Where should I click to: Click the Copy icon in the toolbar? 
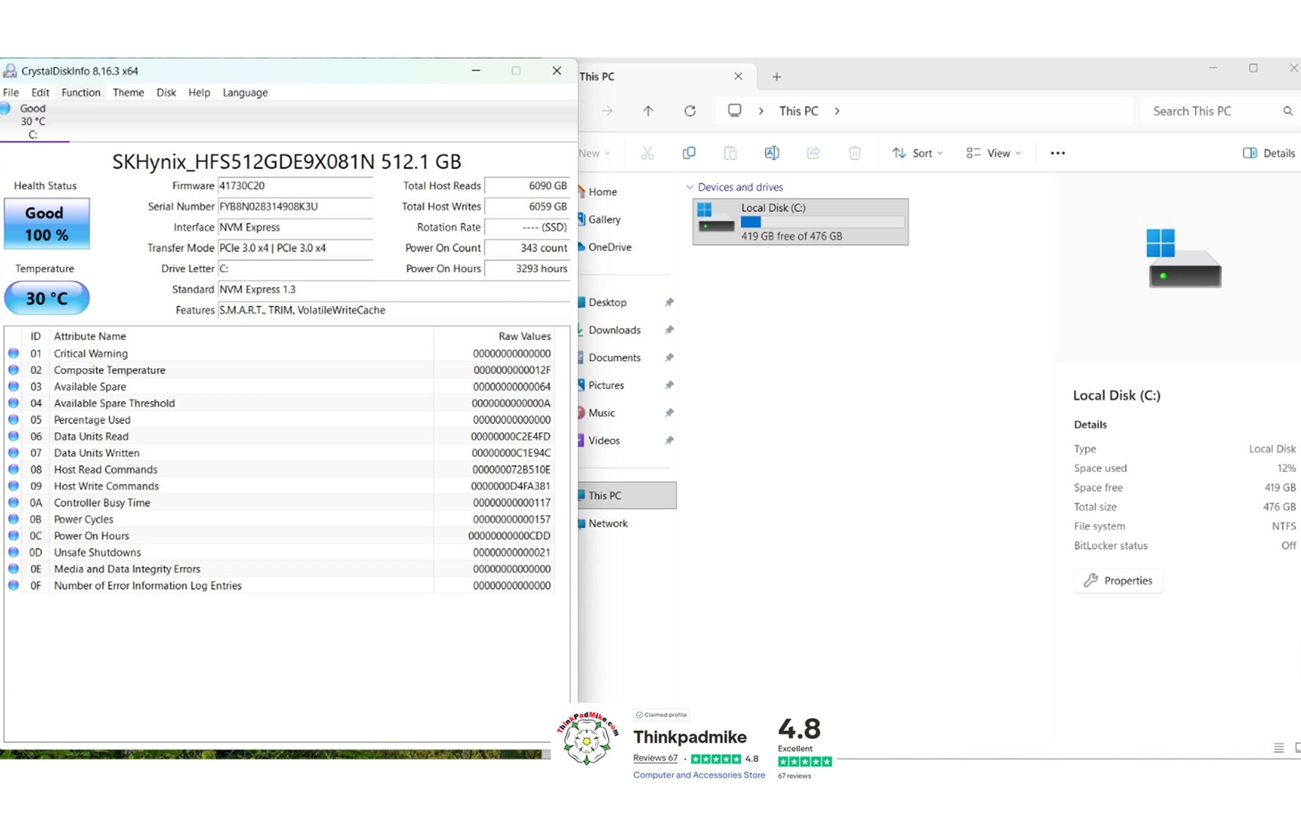point(689,153)
